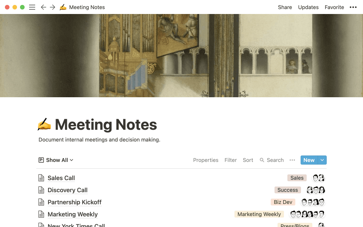
Task: Open the Sort menu
Action: tap(248, 160)
